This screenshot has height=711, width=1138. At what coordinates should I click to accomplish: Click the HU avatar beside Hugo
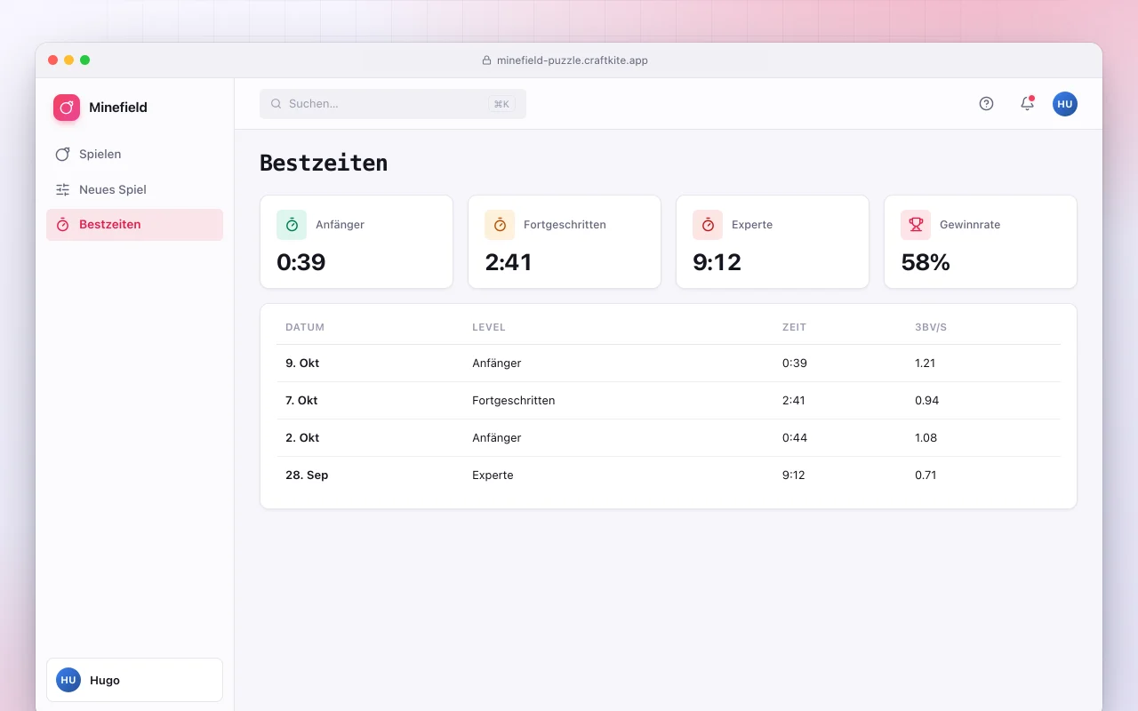point(68,680)
